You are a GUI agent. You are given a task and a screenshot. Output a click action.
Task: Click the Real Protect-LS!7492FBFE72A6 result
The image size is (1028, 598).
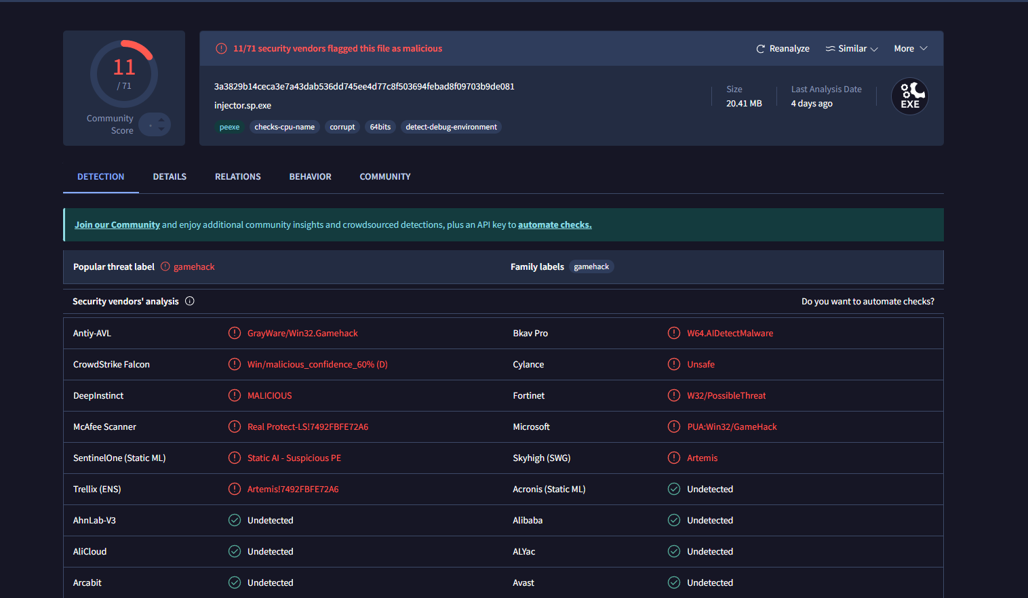tap(308, 427)
